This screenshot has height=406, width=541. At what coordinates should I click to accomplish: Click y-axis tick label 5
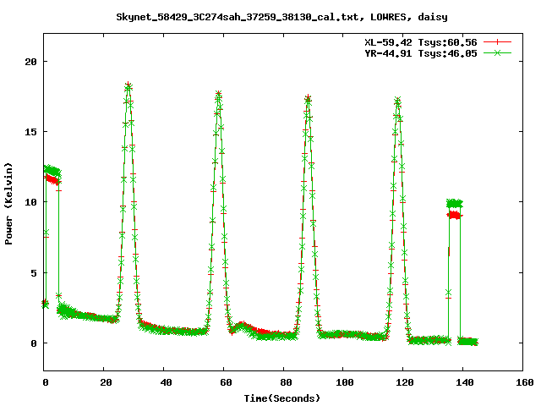34,273
